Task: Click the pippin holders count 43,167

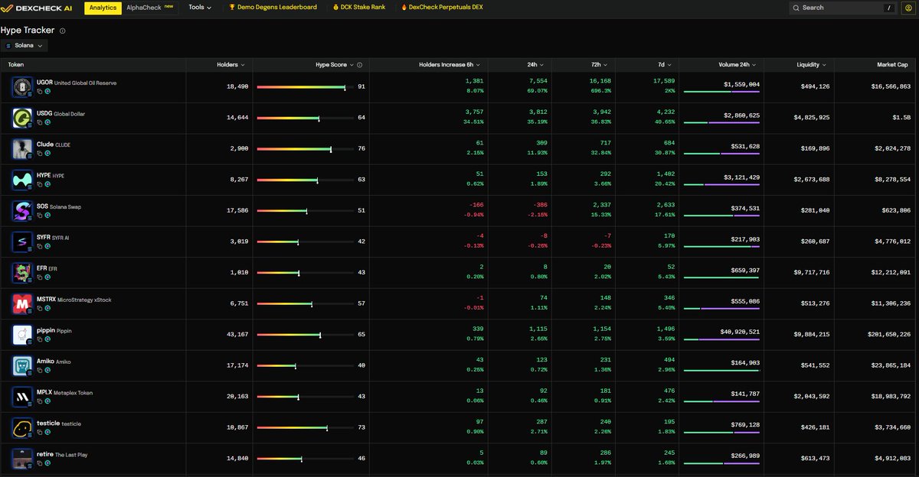Action: pos(237,334)
